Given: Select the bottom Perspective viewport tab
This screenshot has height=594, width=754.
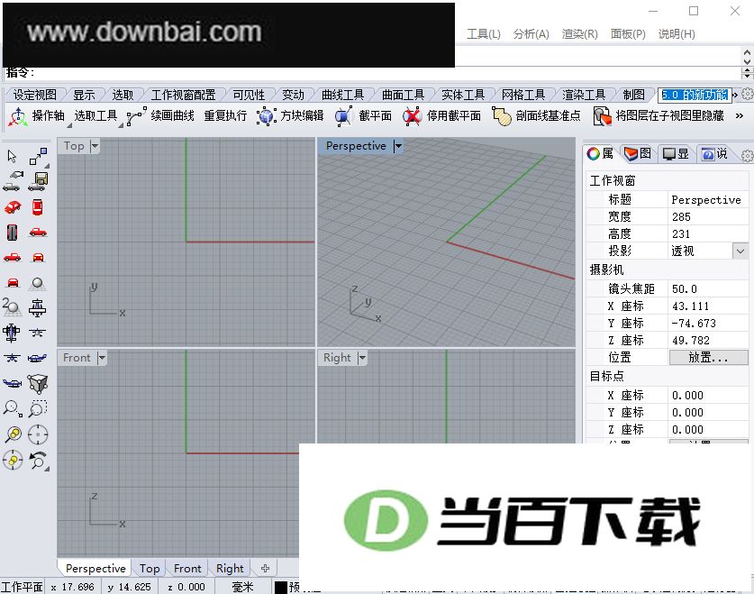Looking at the screenshot, I should (x=95, y=569).
